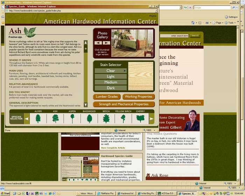
Task: Click the bedroom photo thumbnail in gallery
Action: coord(132,43)
